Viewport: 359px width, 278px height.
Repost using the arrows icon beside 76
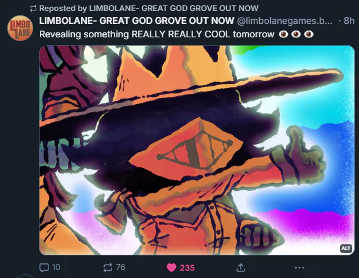[x=108, y=268]
